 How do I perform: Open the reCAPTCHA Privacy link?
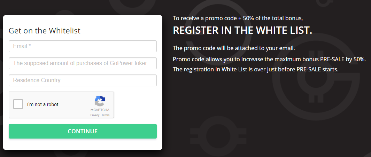click(95, 115)
